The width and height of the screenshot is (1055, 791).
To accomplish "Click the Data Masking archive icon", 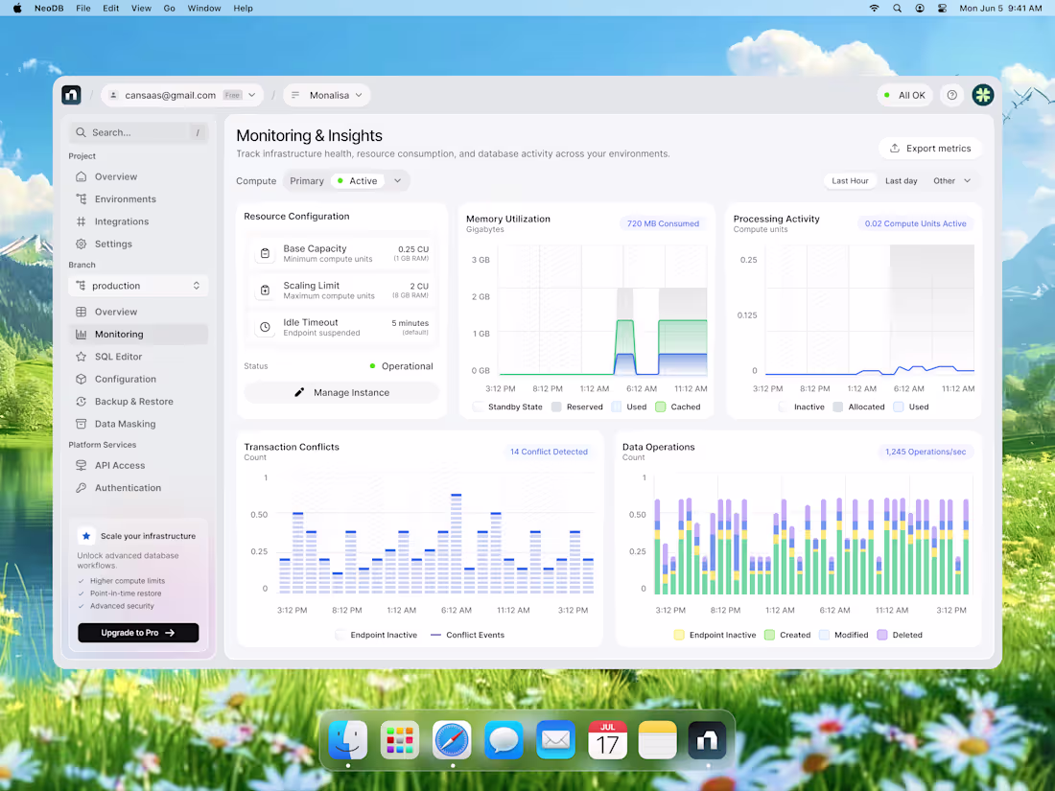I will point(81,424).
